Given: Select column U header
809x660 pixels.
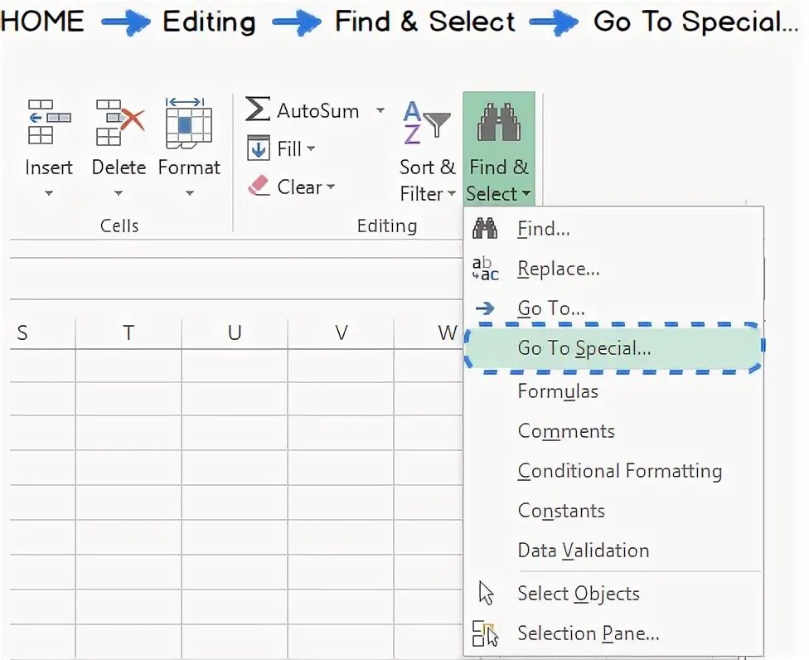Looking at the screenshot, I should pos(235,333).
